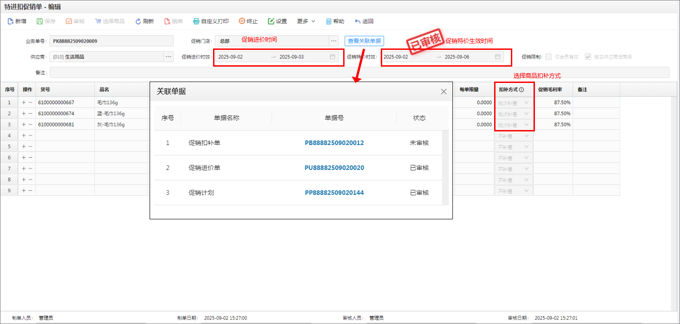Click the ellipsis button beside 供应商 field
The height and width of the screenshot is (324, 680).
168,57
